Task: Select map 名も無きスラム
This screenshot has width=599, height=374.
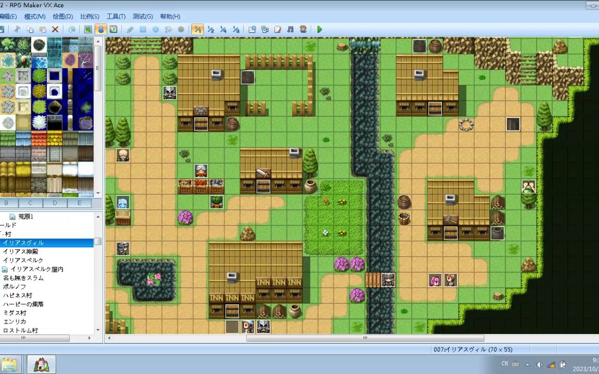Action: click(x=23, y=278)
